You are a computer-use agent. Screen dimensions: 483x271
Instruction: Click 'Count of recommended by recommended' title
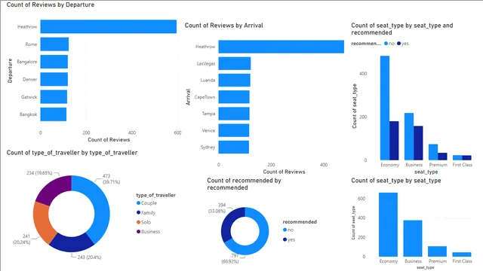pyautogui.click(x=244, y=184)
